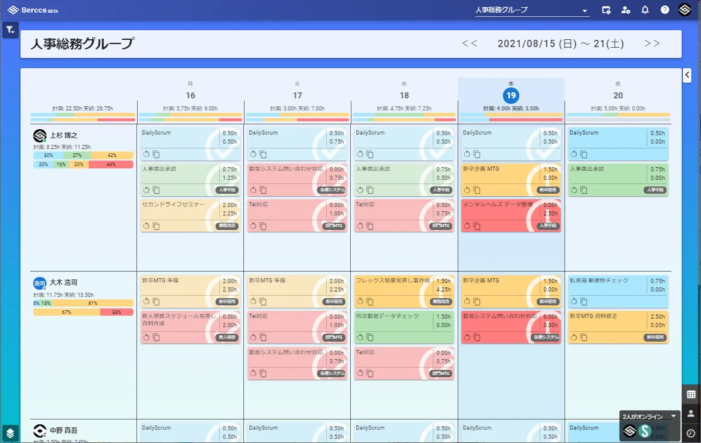Click copy icon on 新人研修スケジュール見直し card
Screen dimensions: 701x443
[x=156, y=337]
